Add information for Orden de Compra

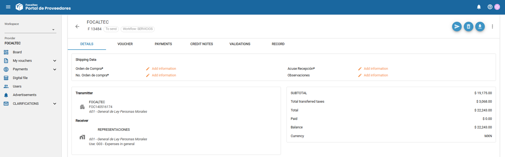click(x=164, y=69)
